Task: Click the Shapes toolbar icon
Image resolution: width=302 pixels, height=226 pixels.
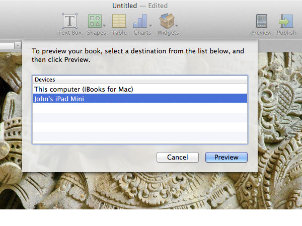Action: coord(95,21)
